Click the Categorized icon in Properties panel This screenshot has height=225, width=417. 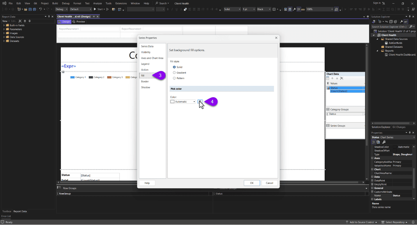pyautogui.click(x=374, y=142)
